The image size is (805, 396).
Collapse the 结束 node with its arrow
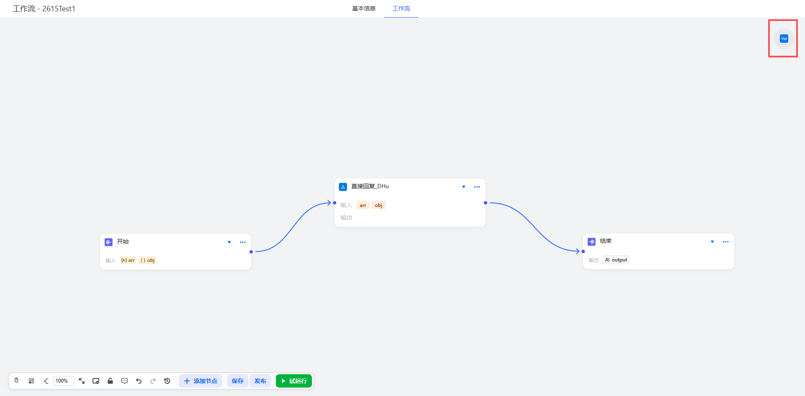coord(712,242)
